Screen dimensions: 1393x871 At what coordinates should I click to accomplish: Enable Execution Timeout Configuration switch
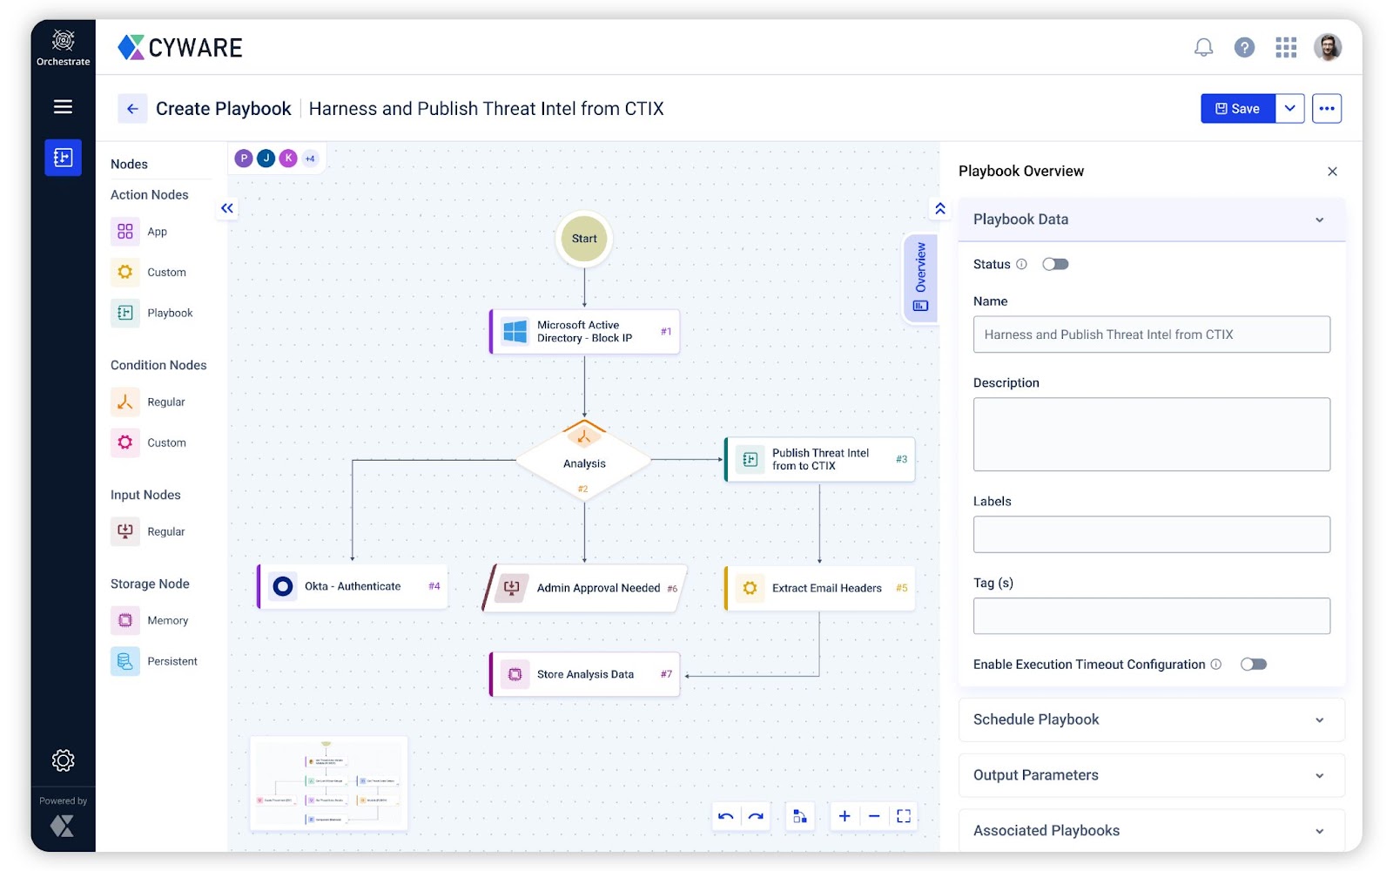(x=1254, y=665)
